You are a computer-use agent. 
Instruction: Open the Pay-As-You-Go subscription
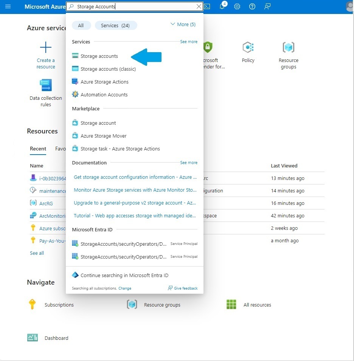53,241
